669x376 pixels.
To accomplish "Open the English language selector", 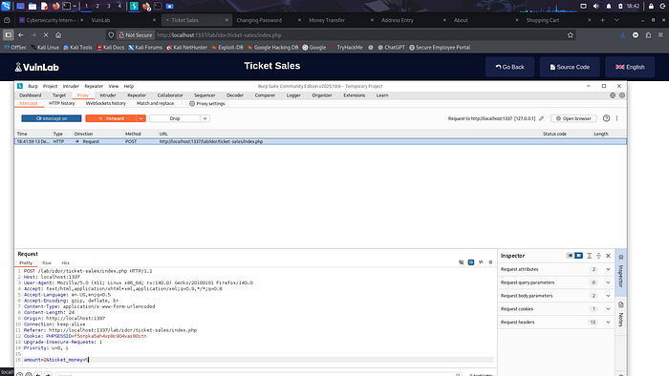I will [630, 67].
